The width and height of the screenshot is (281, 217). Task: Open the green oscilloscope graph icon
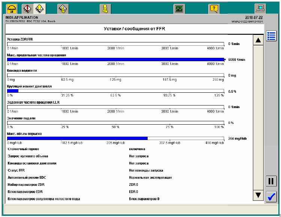[x=179, y=9]
